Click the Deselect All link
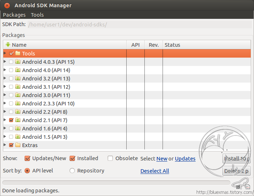Image resolution: width=254 pixels, height=196 pixels. (155, 171)
